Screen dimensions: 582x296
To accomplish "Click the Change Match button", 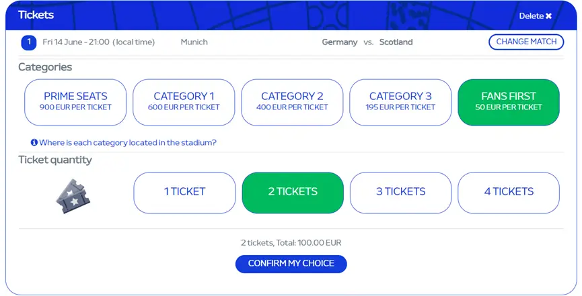I will (526, 42).
